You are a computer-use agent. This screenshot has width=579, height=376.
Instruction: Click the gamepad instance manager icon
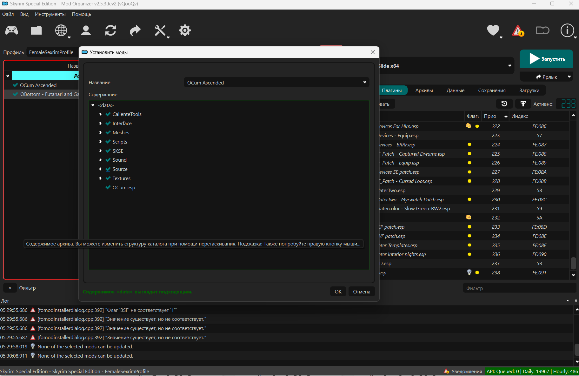click(x=12, y=30)
